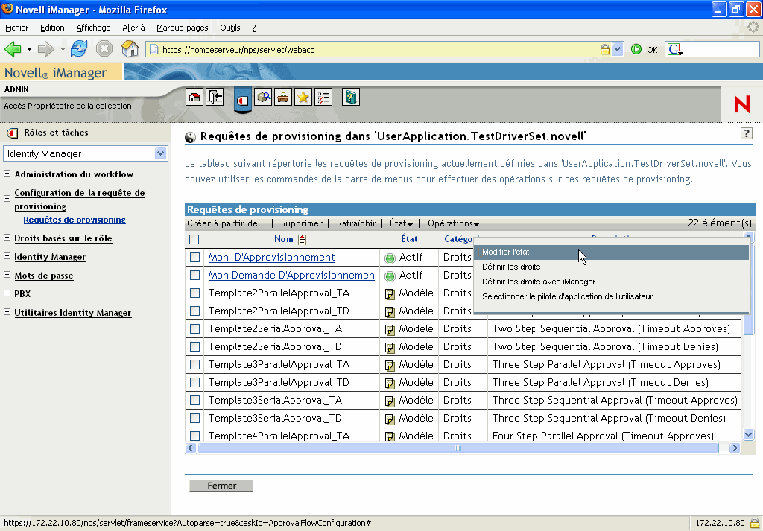Image resolution: width=763 pixels, height=531 pixels.
Task: Click the Firefox Back arrow
Action: coord(13,49)
